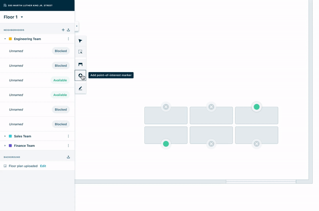Upload a background using Background upload icon
Screen dimensions: 319x211
tap(68, 157)
